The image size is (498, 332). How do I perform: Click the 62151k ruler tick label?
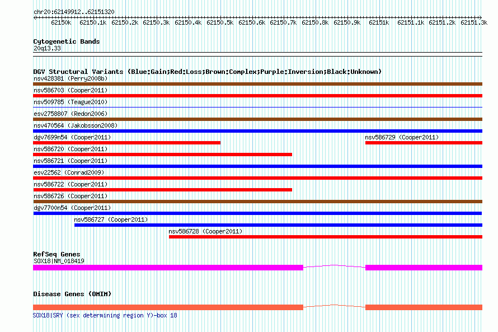(x=379, y=23)
